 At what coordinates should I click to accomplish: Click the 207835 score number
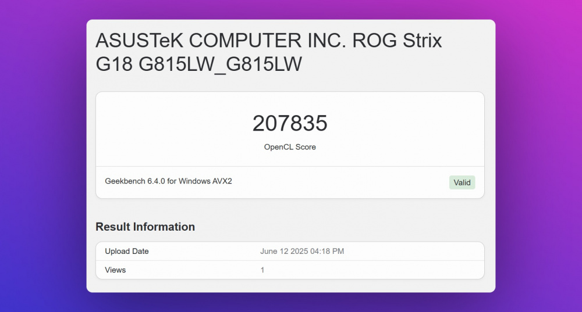290,123
